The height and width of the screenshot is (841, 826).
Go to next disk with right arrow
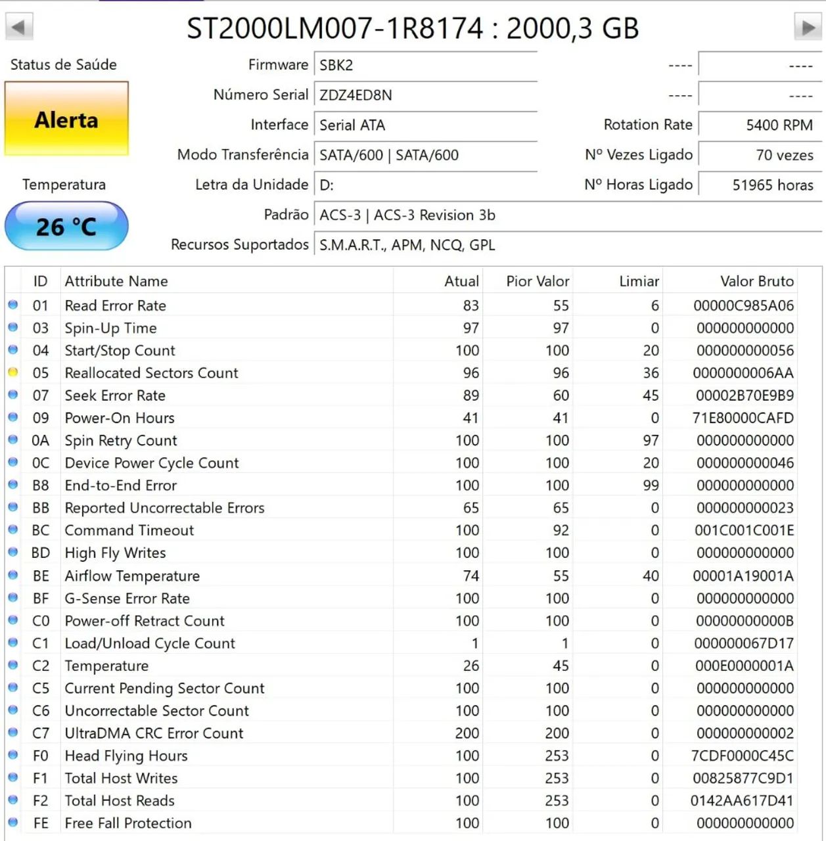808,28
